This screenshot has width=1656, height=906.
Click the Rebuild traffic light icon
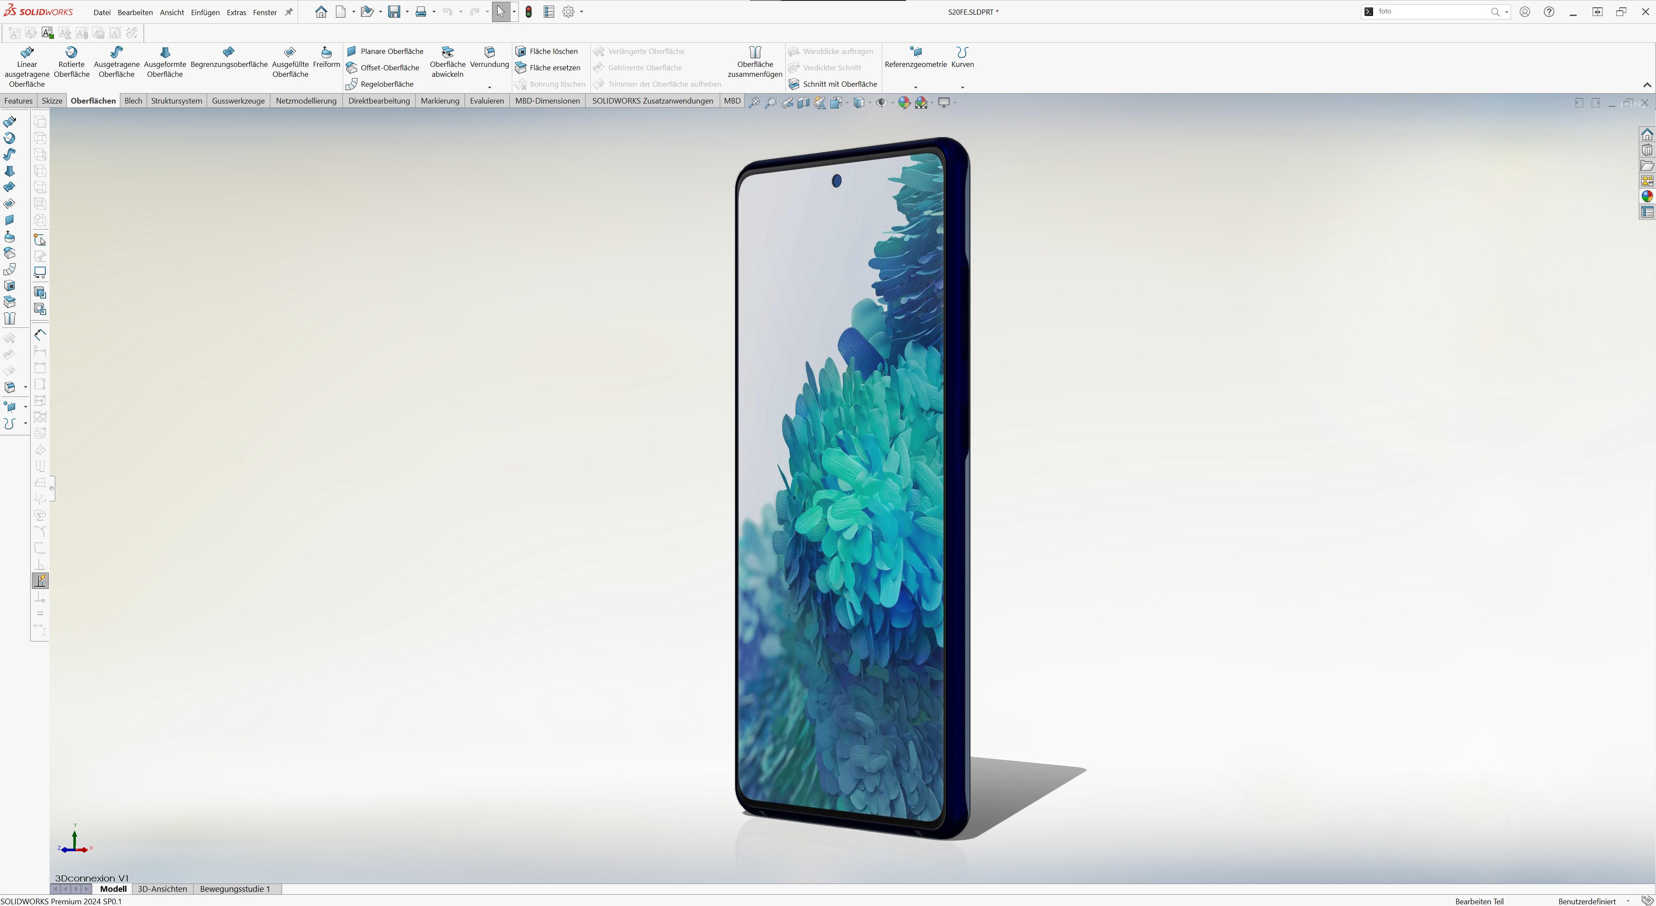[x=528, y=12]
